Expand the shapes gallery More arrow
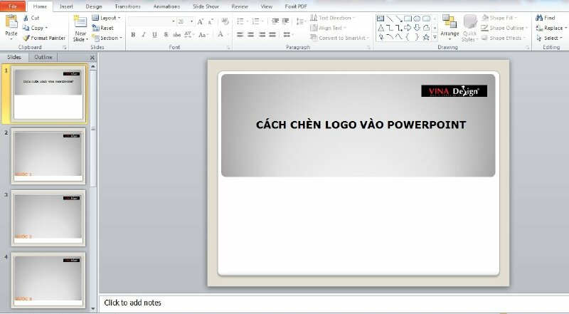 (435, 37)
